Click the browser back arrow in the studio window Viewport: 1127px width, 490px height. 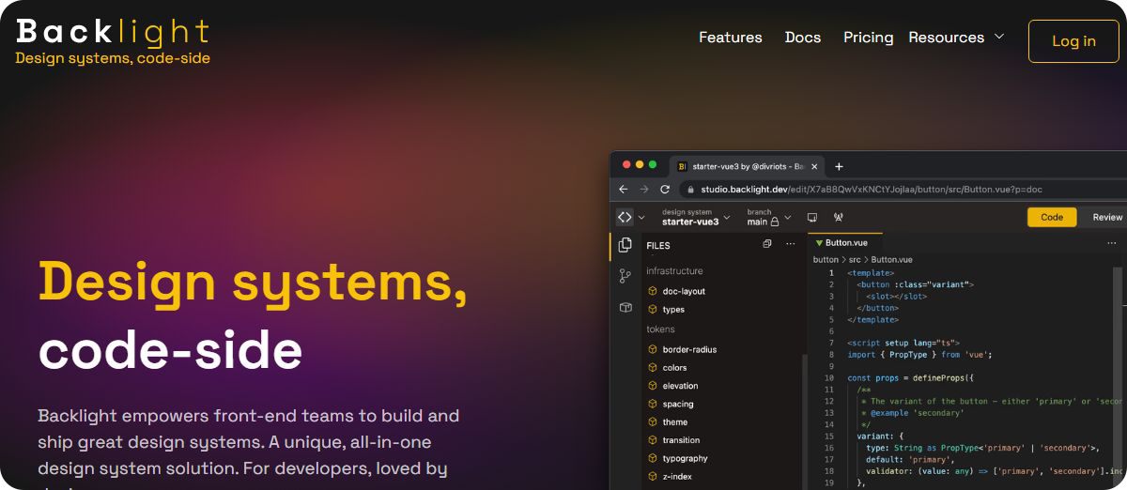tap(623, 189)
